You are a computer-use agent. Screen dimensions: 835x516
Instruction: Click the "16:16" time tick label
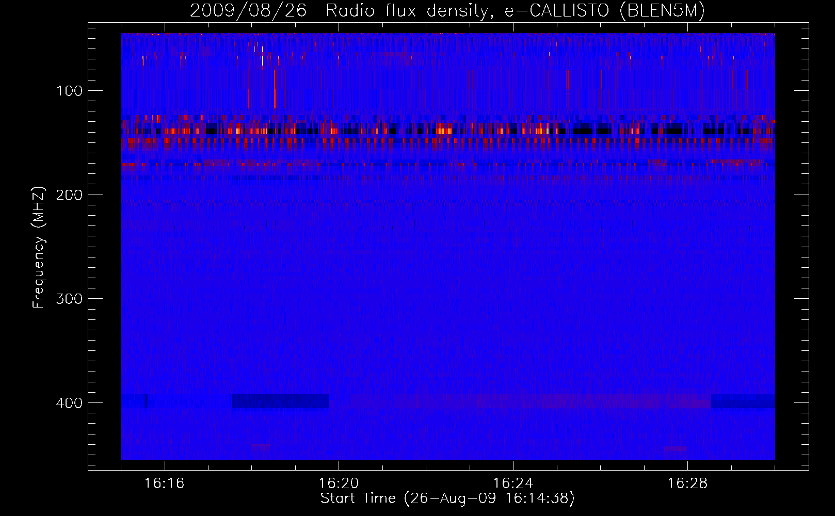coord(165,483)
